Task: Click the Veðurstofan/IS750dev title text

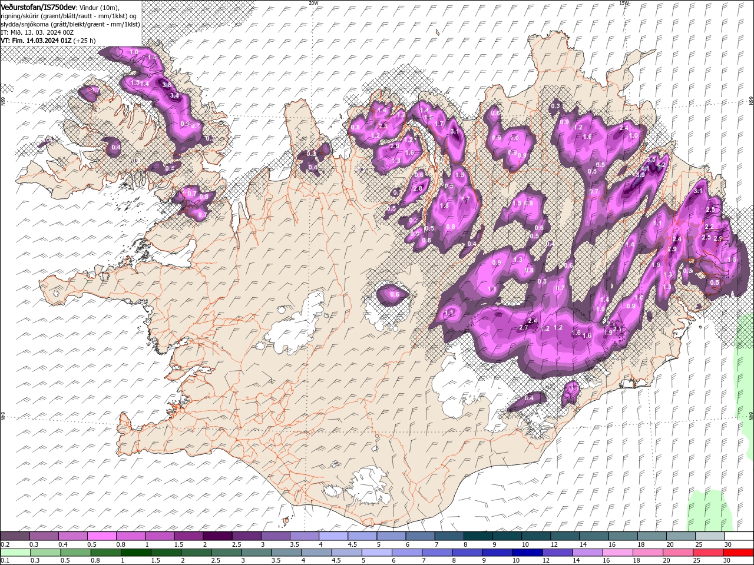Action: [38, 6]
